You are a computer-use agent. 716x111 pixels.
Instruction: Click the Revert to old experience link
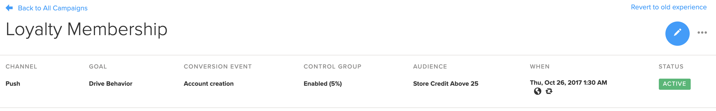(668, 7)
